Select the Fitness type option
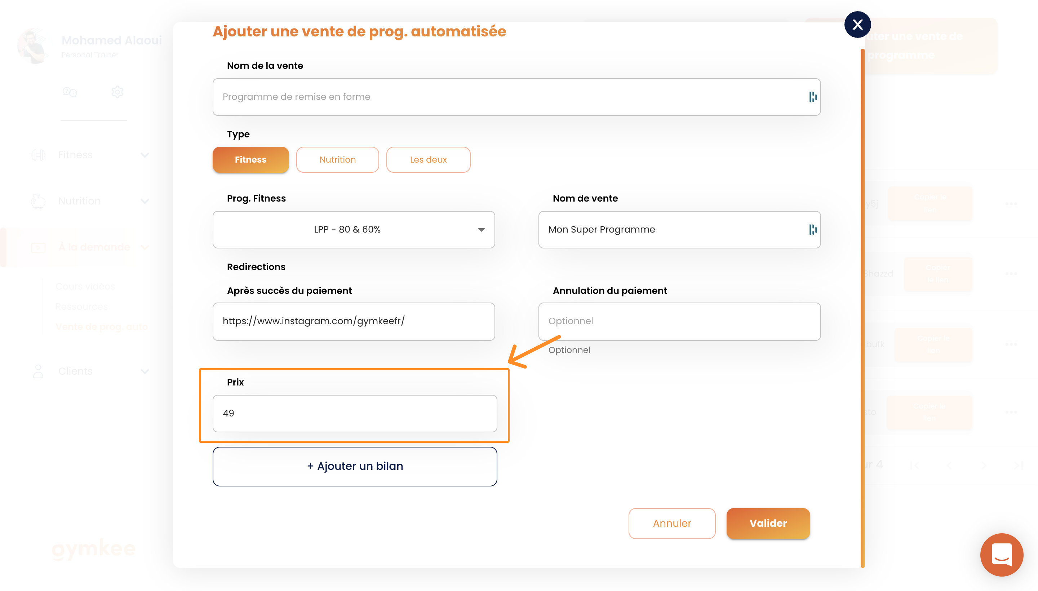The image size is (1038, 591). tap(251, 159)
